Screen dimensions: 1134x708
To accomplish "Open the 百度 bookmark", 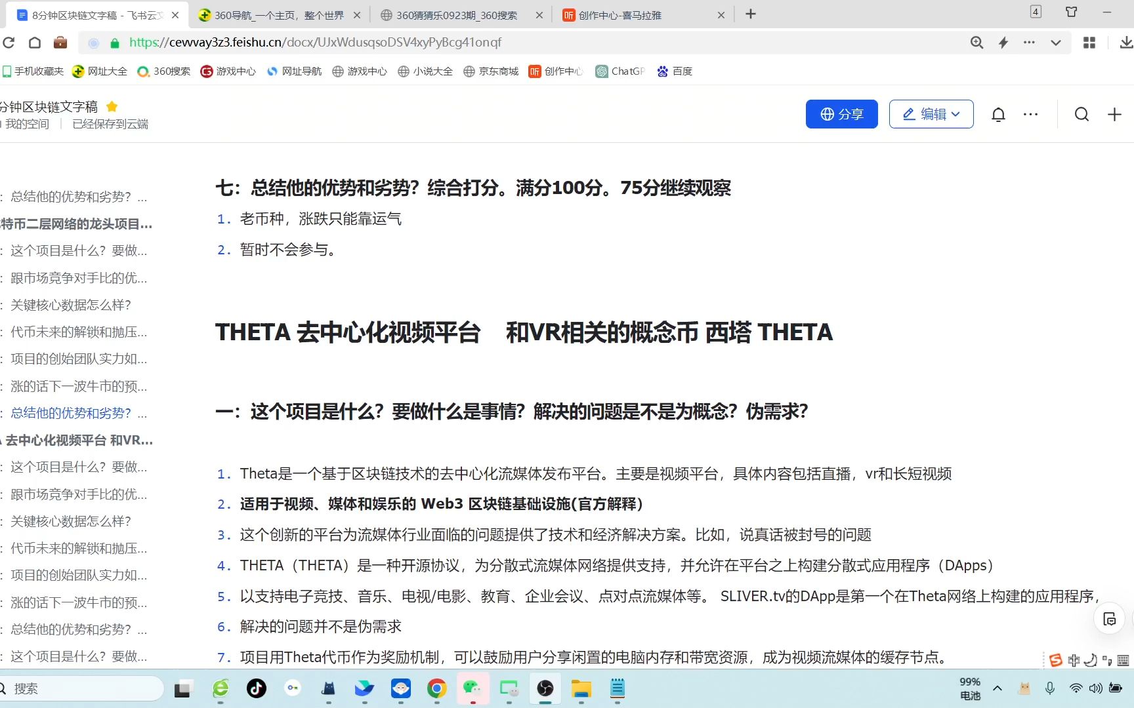I will pos(675,71).
